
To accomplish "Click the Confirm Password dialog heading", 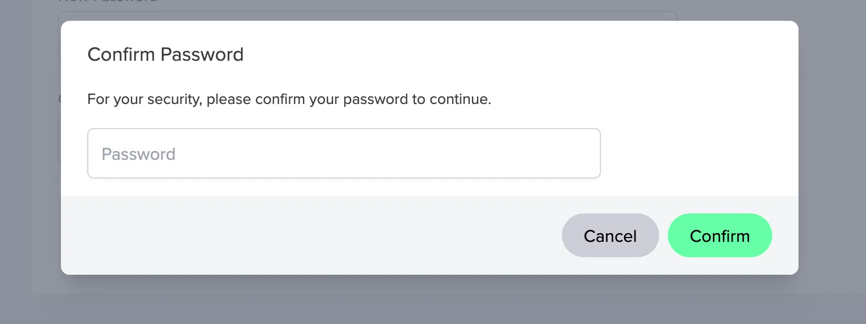I will pyautogui.click(x=165, y=54).
